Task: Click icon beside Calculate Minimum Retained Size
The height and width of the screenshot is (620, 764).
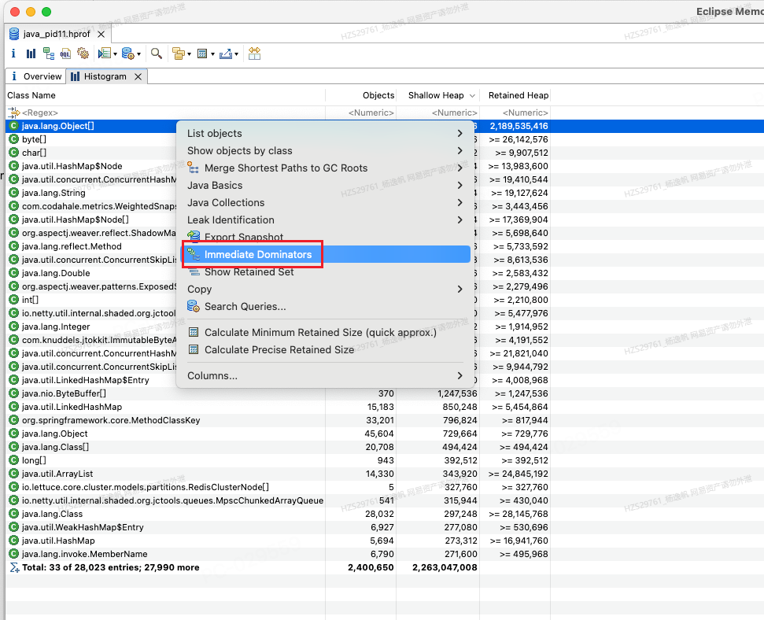Action: tap(194, 332)
